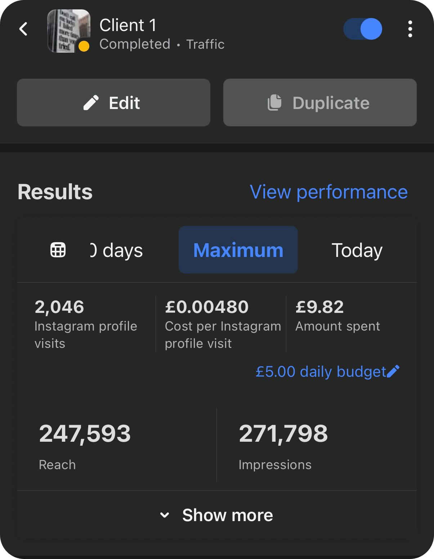Switch to the Today tab

tap(357, 250)
